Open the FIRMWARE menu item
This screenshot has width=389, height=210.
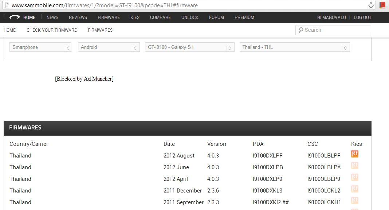[109, 17]
